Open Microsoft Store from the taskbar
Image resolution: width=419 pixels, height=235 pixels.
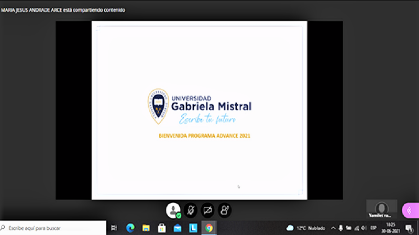162,228
